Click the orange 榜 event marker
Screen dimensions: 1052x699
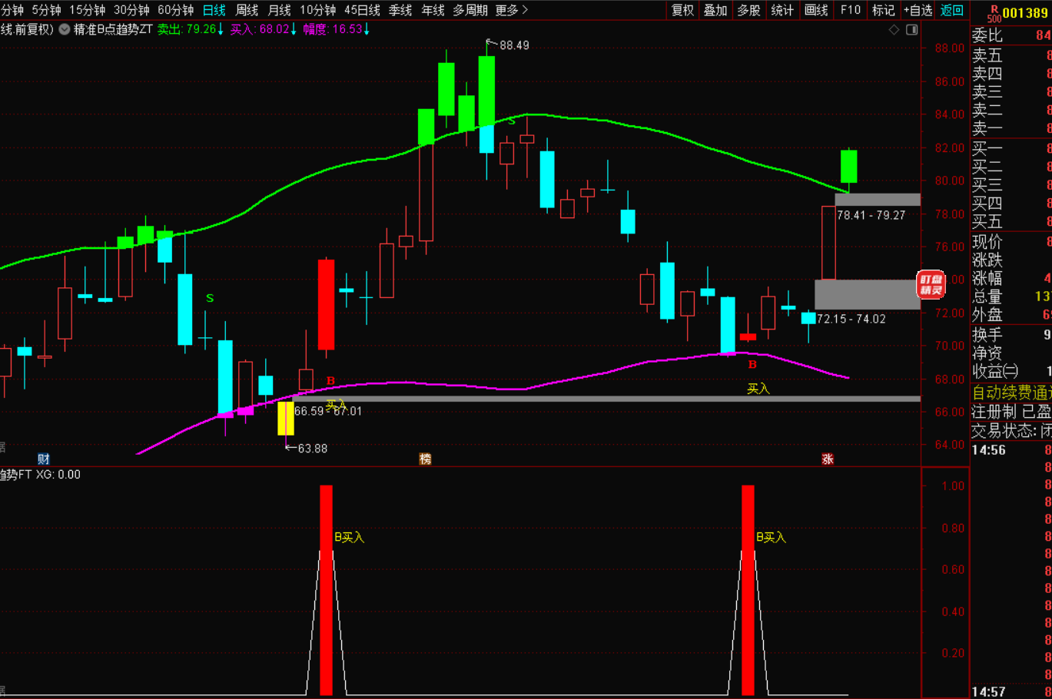coord(425,459)
